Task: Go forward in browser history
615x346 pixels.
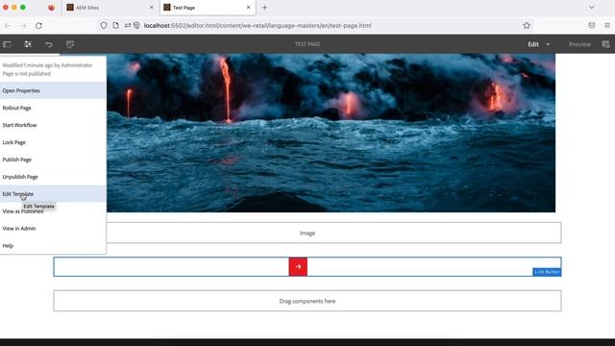Action: click(x=23, y=26)
